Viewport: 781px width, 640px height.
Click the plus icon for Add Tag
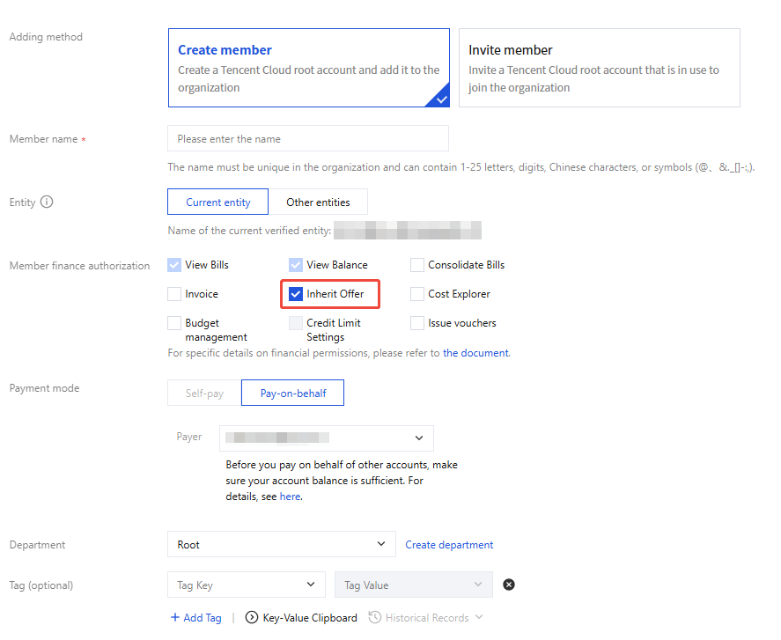pos(175,618)
